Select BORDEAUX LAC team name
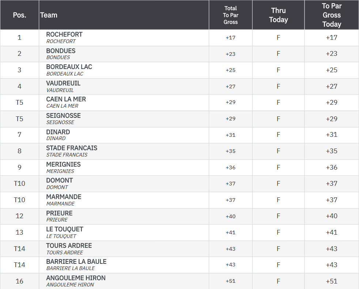This screenshot has height=289, width=359. point(69,67)
